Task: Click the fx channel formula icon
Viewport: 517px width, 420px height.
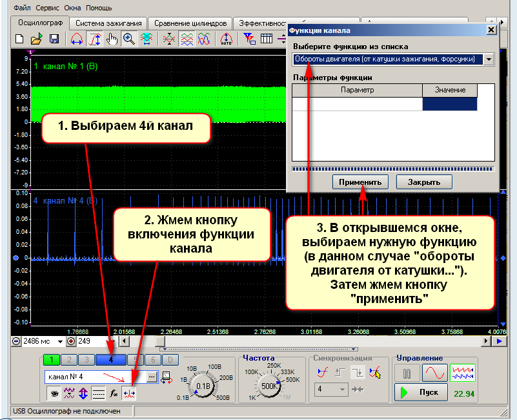Action: [x=114, y=393]
